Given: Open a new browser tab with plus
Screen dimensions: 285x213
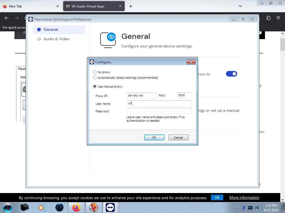Looking at the screenshot, I should coord(131,6).
